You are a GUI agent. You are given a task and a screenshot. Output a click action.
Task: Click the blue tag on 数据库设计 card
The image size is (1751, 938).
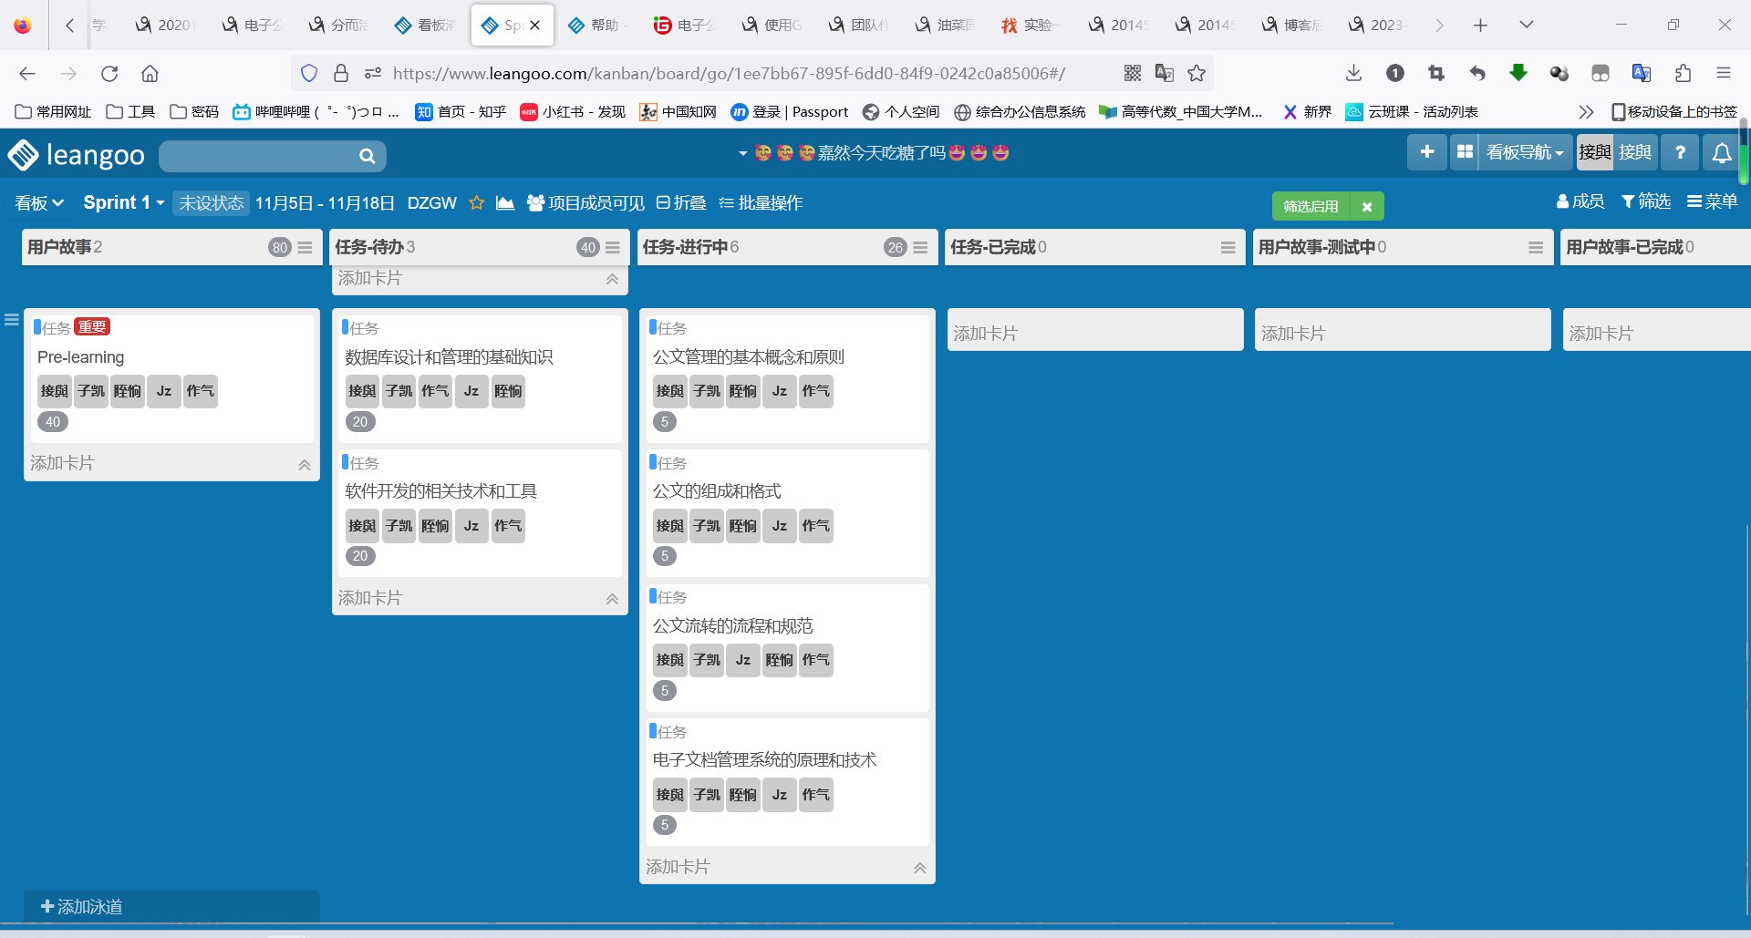346,326
